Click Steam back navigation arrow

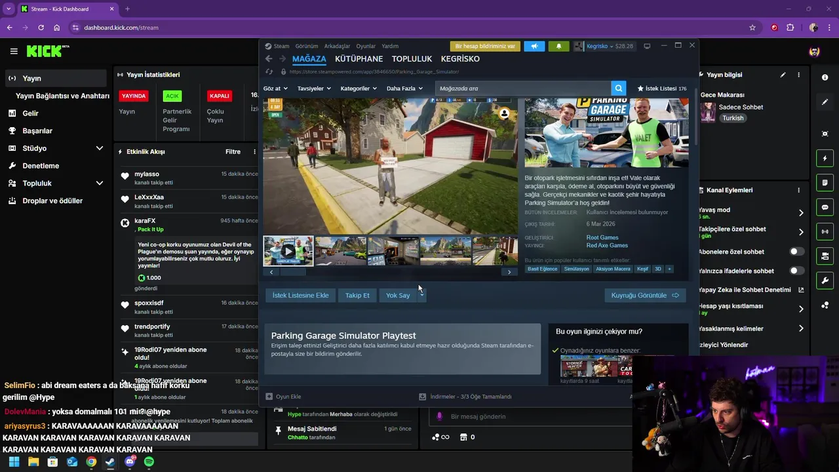[269, 59]
